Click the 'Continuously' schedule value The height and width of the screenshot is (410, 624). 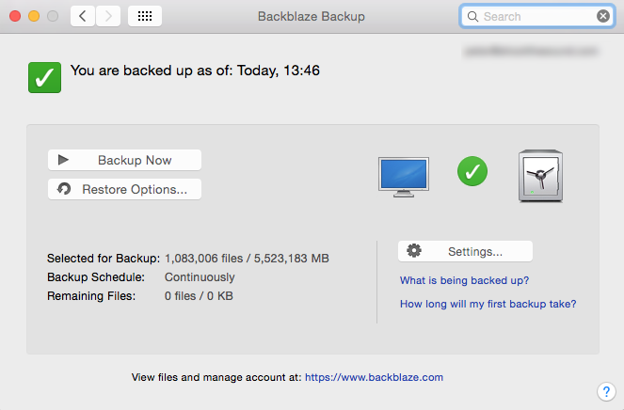(200, 277)
